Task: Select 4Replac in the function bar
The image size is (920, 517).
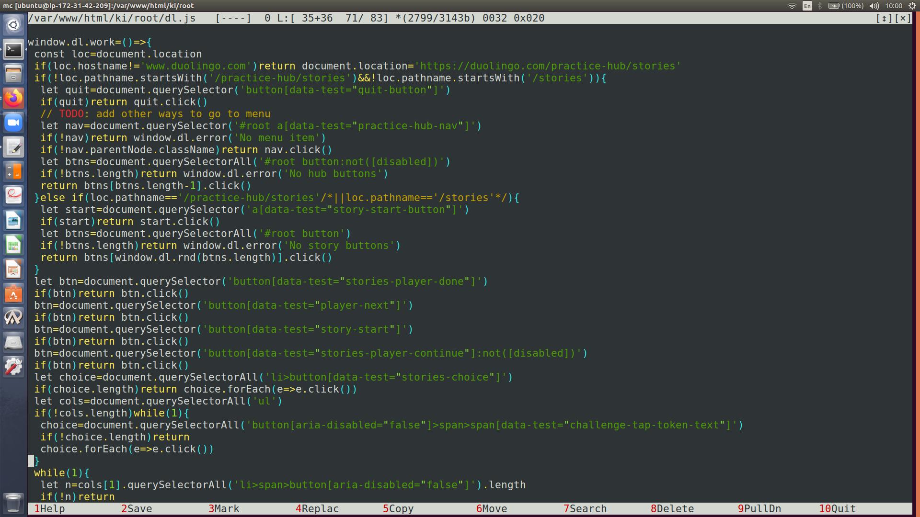Action: coord(317,509)
